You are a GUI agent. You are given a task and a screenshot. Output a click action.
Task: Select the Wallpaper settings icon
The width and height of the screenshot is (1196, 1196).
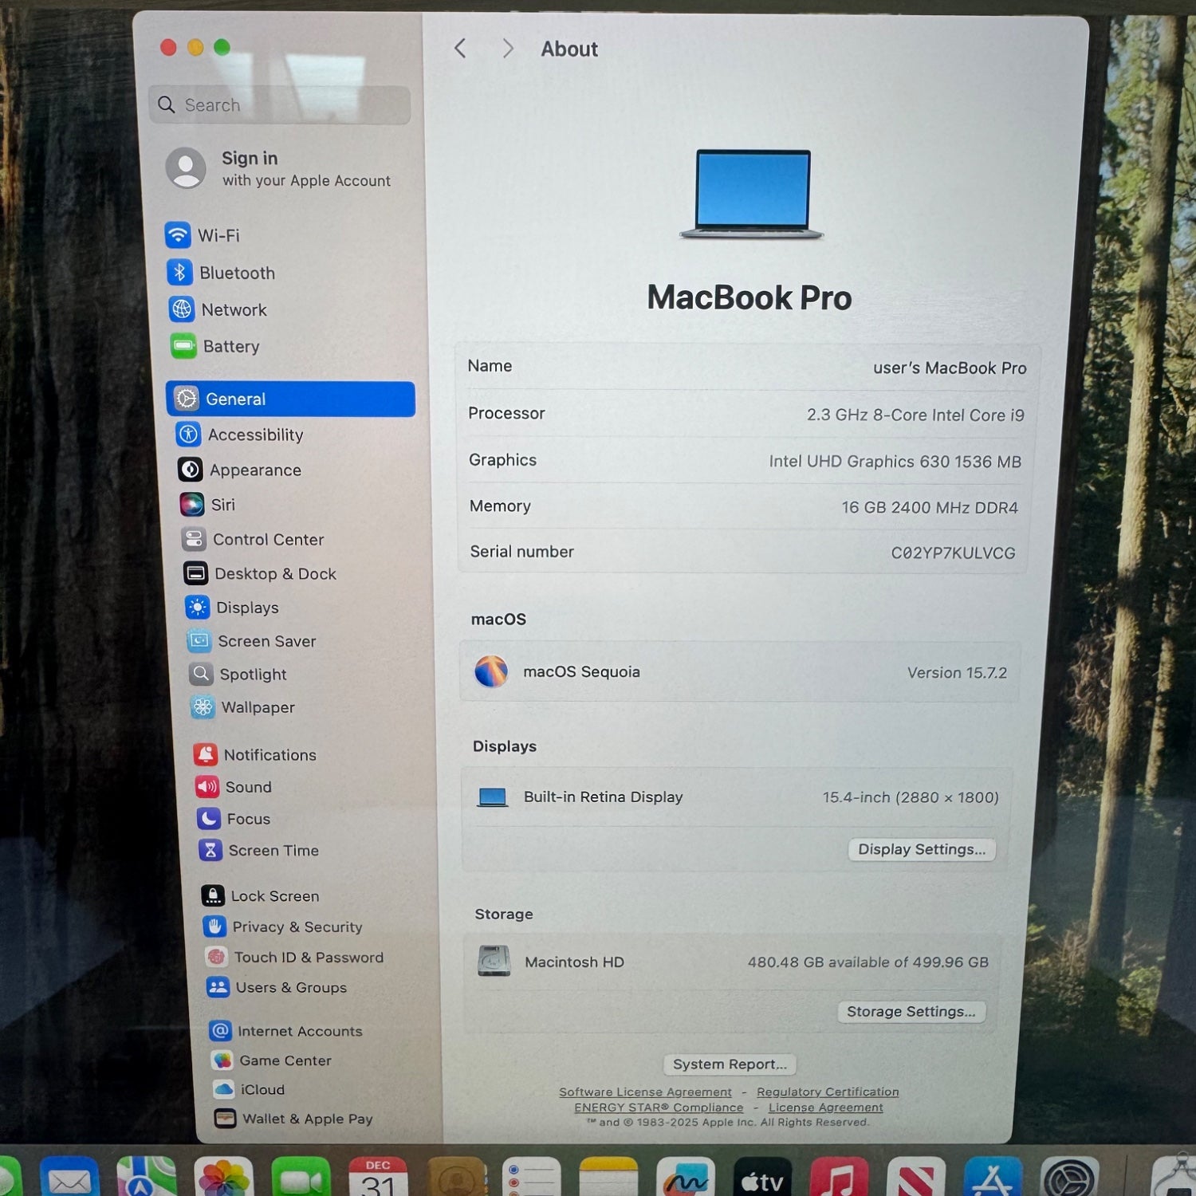point(203,707)
